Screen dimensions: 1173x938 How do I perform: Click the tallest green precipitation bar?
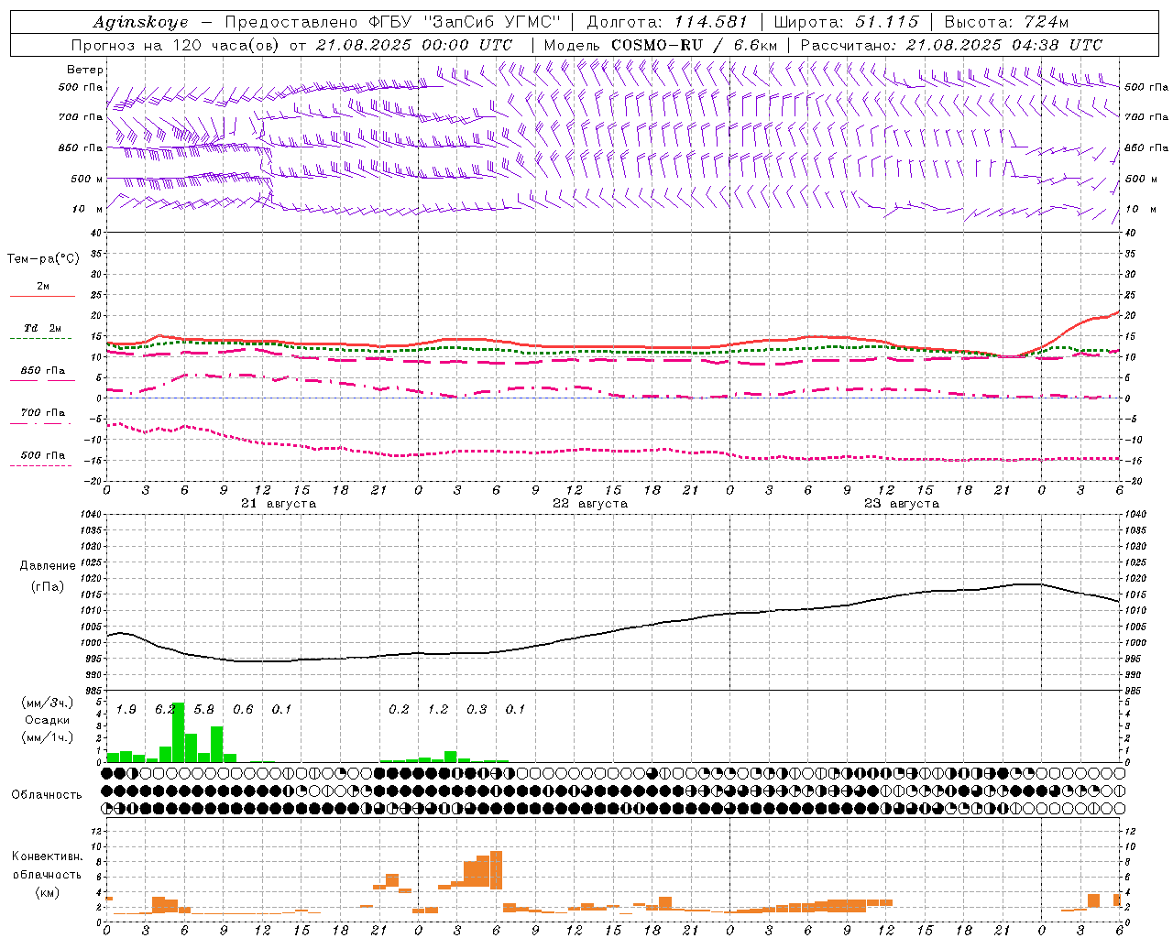[179, 732]
